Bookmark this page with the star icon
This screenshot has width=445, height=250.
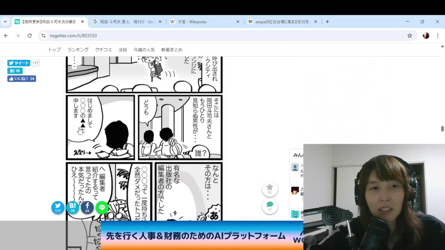point(410,35)
